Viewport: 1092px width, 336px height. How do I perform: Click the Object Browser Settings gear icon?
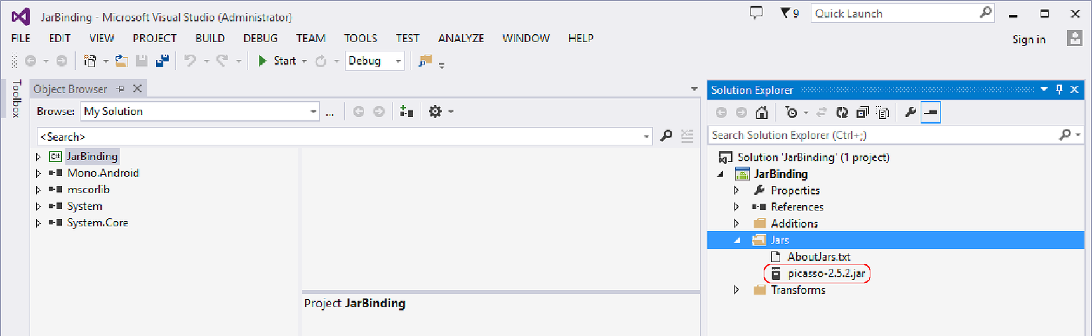point(435,112)
